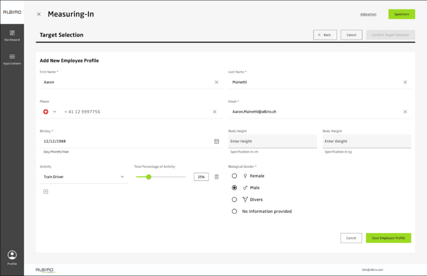427x276 pixels.
Task: Choose No Information provided option
Action: click(234, 212)
